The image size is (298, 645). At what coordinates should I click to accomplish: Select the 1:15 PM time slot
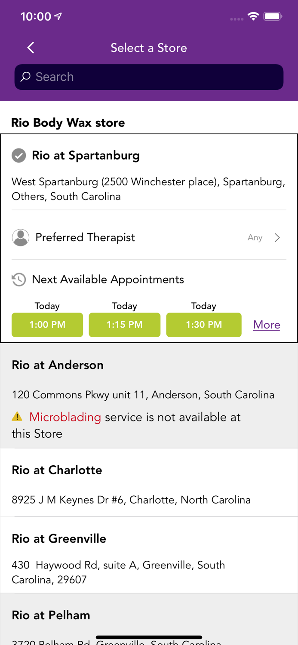pyautogui.click(x=124, y=325)
